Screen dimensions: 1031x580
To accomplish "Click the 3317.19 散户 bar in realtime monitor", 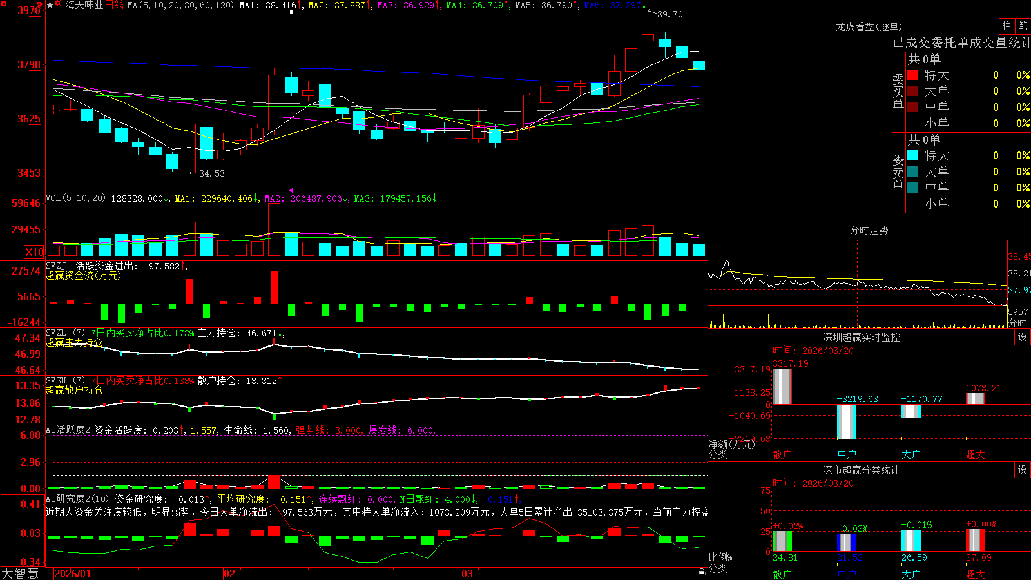I will (782, 387).
